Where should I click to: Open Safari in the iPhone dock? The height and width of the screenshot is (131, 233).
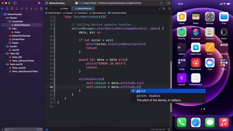(x=196, y=123)
